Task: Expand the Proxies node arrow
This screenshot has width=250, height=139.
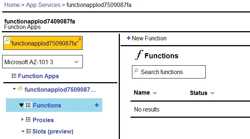Action: point(22,119)
